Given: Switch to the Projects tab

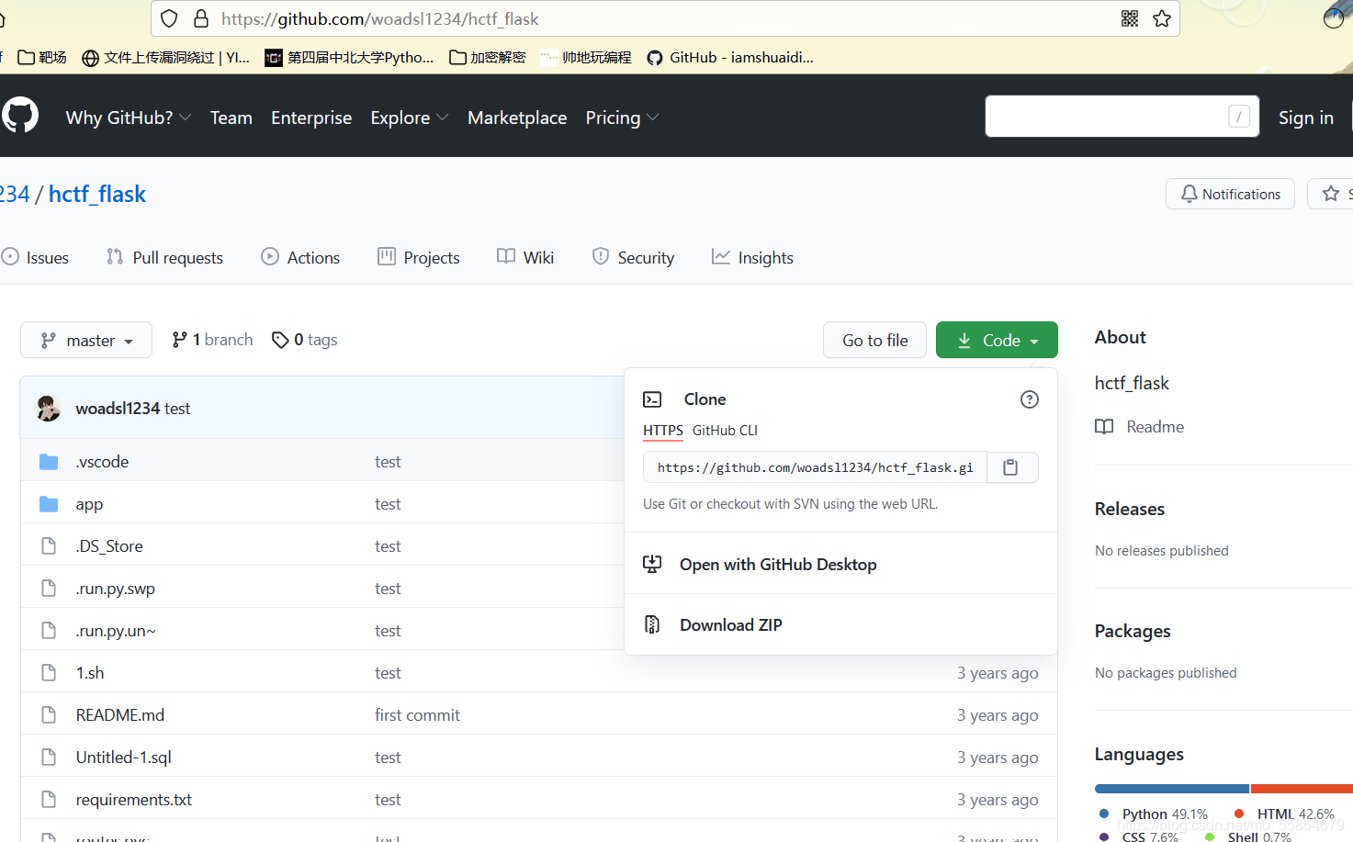Looking at the screenshot, I should click(x=419, y=257).
